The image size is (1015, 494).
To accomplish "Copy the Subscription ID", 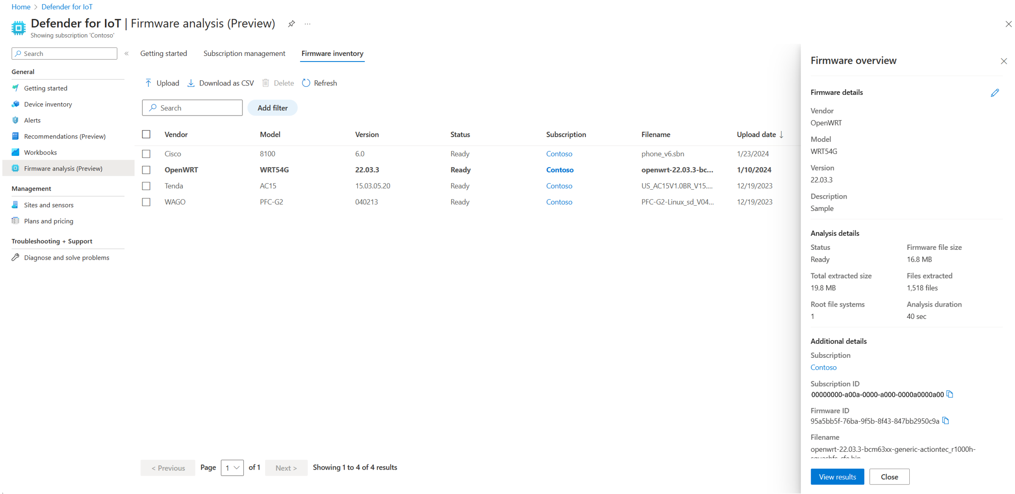I will click(950, 394).
